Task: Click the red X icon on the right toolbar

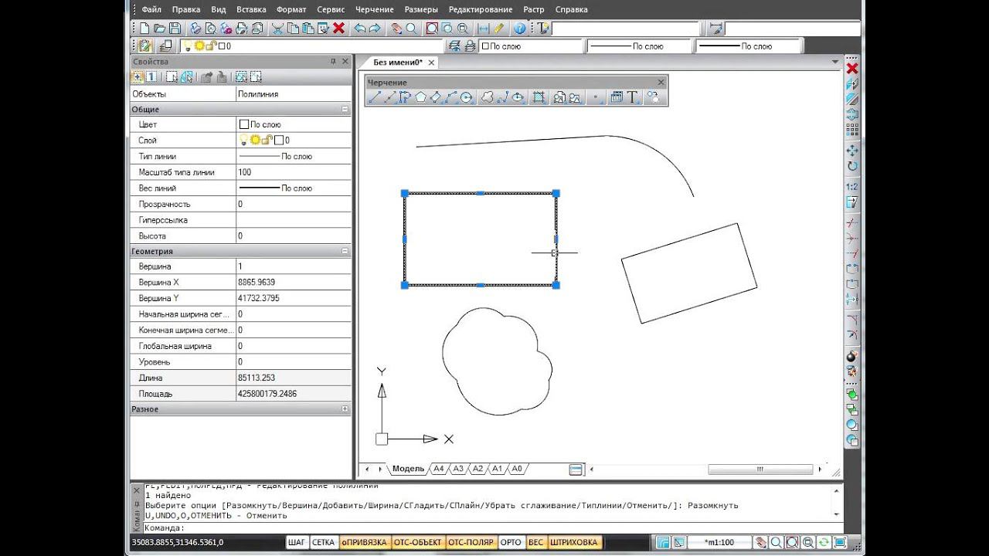Action: pos(852,69)
